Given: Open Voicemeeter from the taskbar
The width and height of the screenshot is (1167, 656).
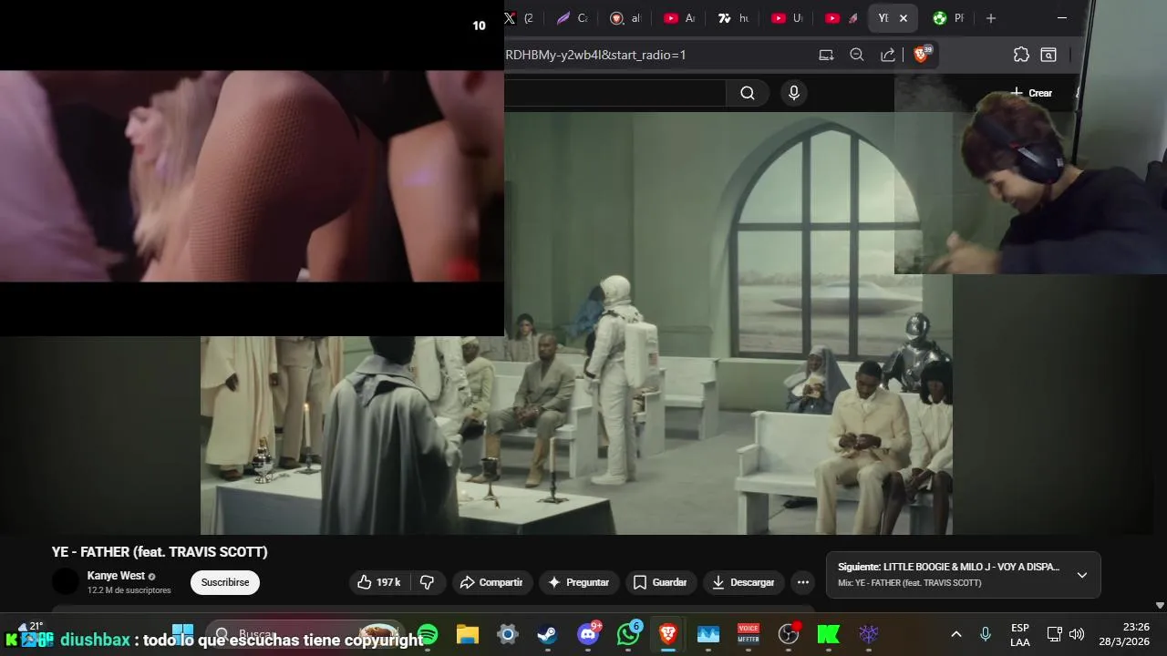Looking at the screenshot, I should click(749, 634).
